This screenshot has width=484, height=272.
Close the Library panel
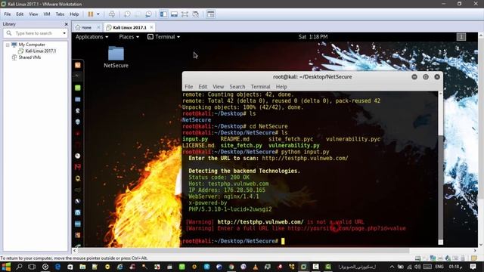point(66,24)
